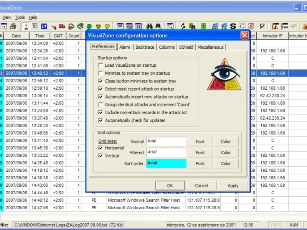The width and height of the screenshot is (307, 230).
Task: Switch to the Backtrace tab
Action: [x=145, y=47]
